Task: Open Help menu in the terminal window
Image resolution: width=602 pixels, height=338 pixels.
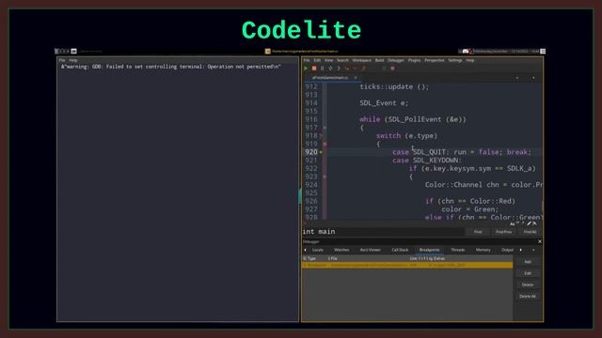Action: click(73, 60)
